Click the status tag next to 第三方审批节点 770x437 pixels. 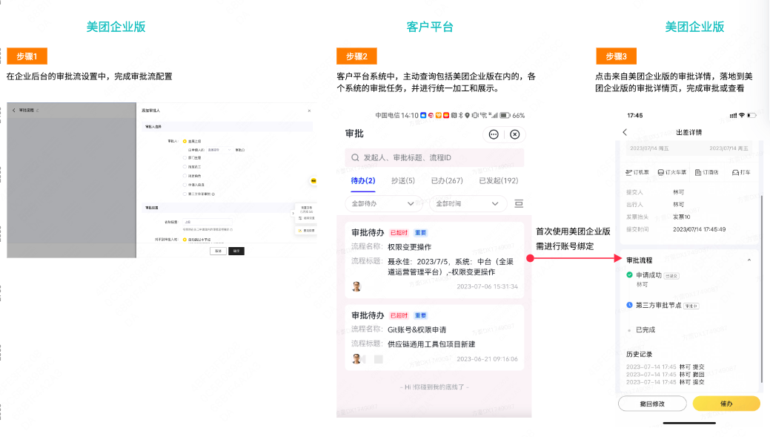pyautogui.click(x=691, y=306)
